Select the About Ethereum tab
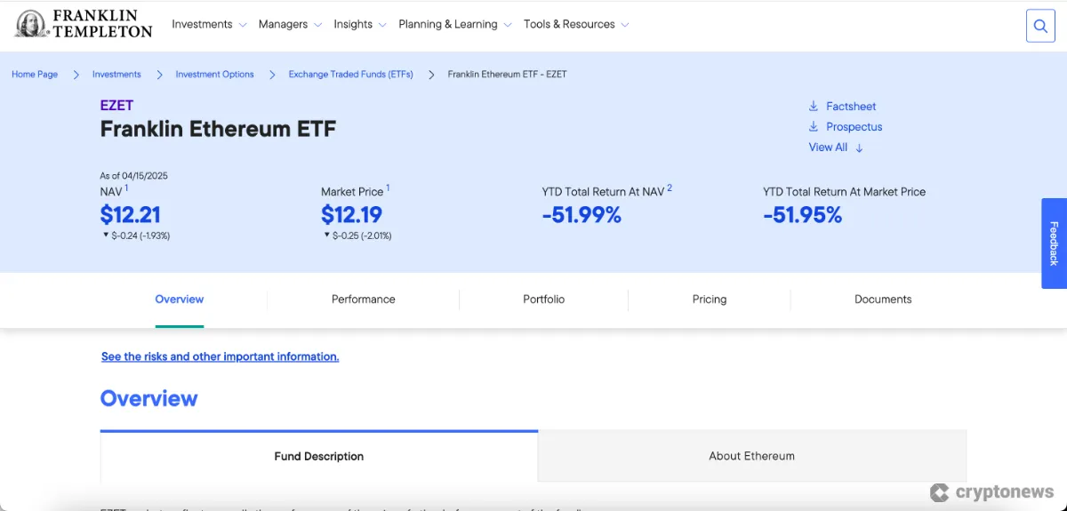 [x=752, y=456]
